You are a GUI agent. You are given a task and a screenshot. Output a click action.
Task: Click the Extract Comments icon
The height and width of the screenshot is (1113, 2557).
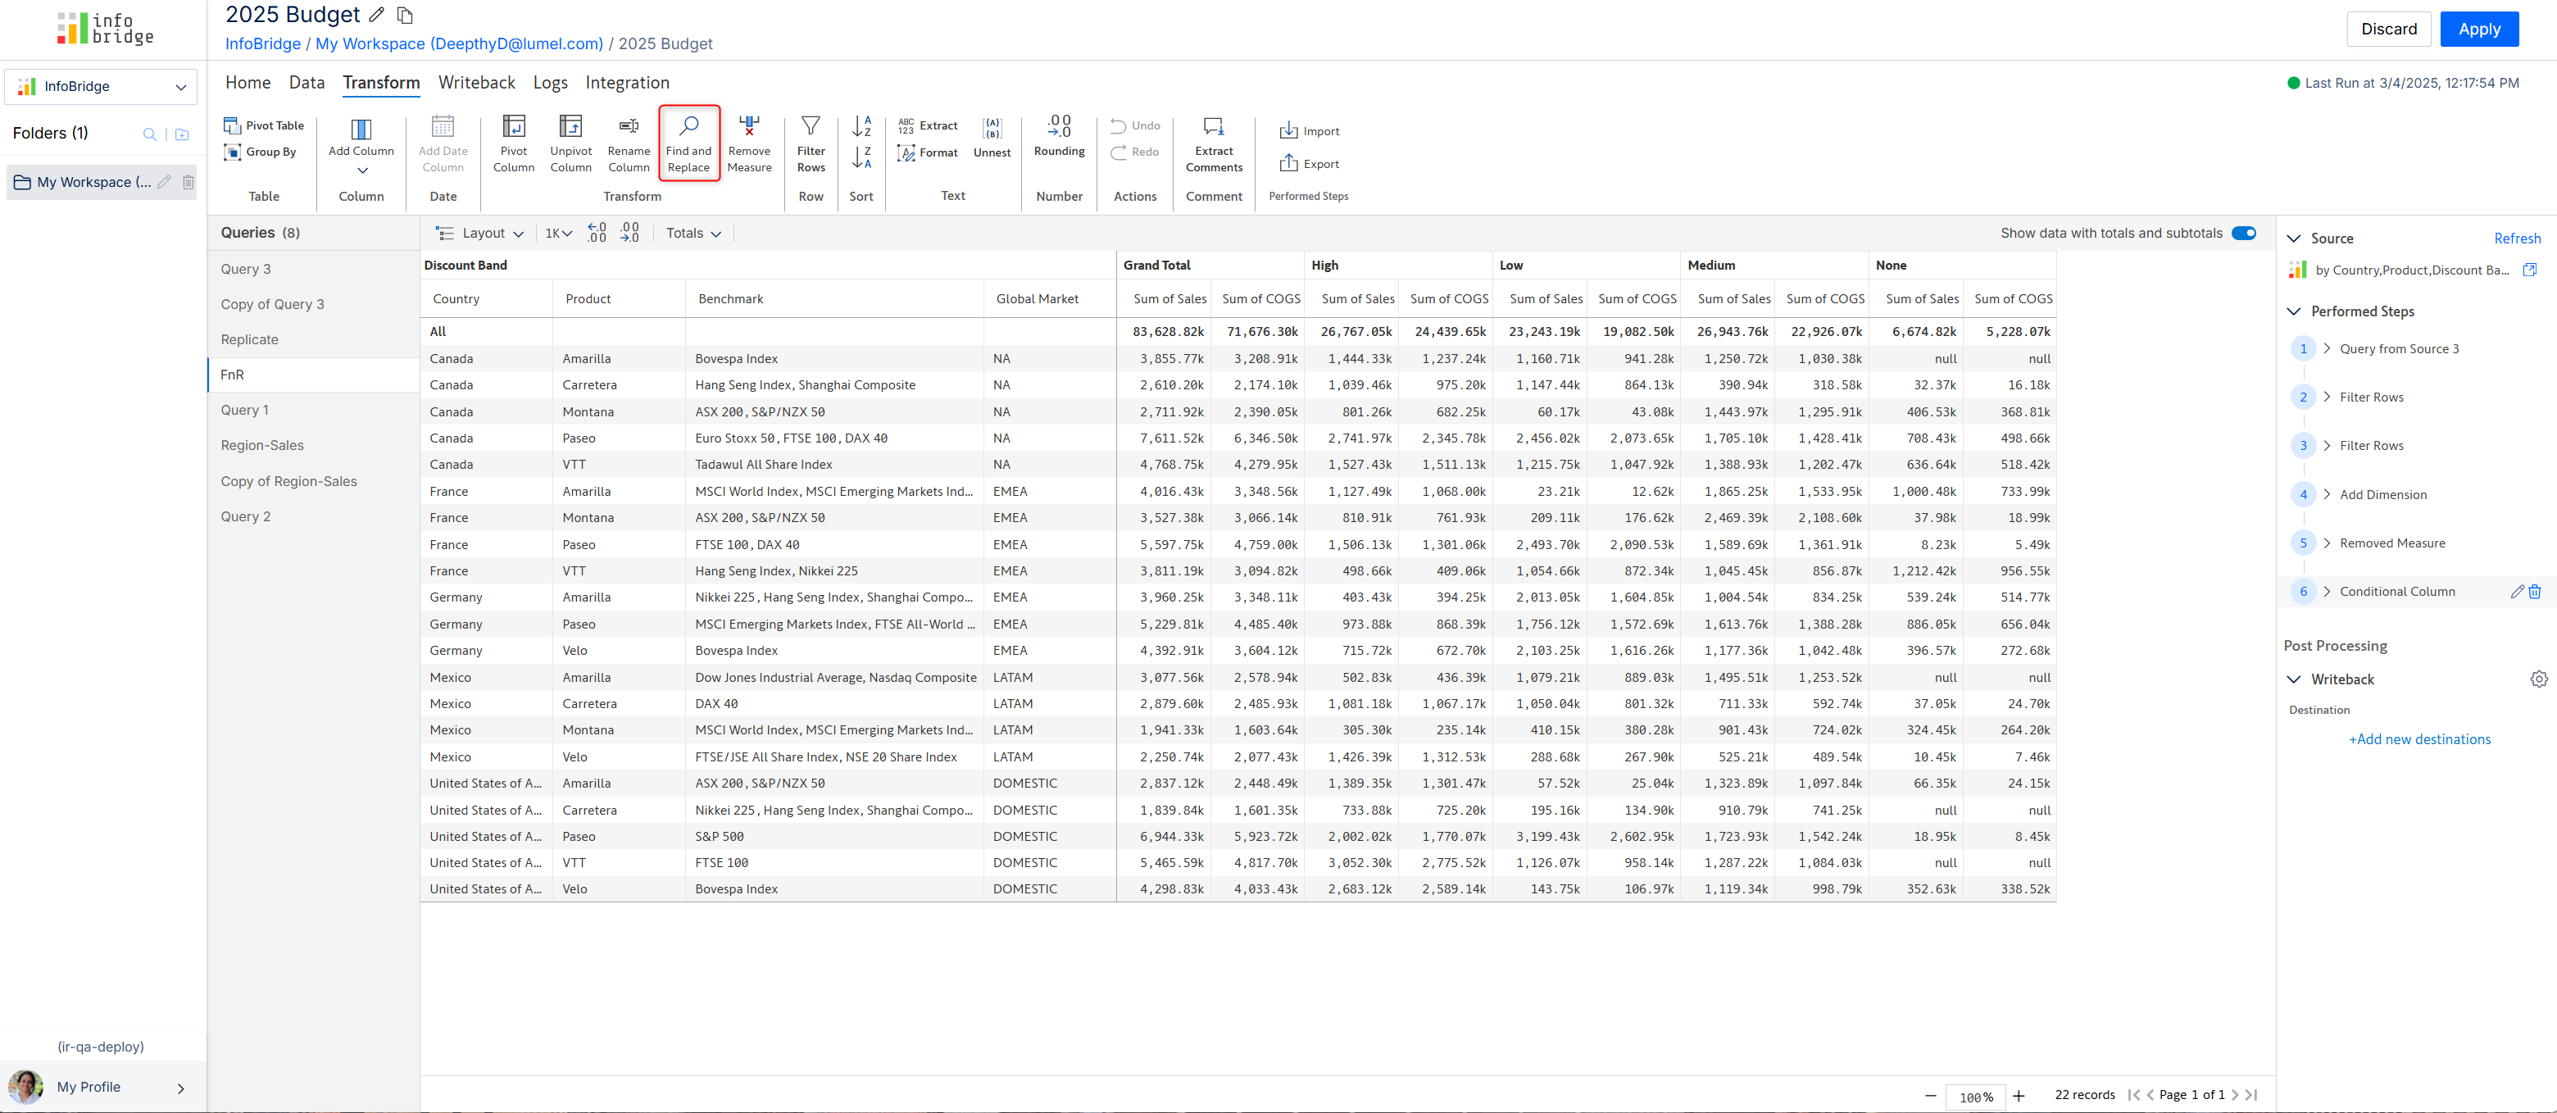1213,127
